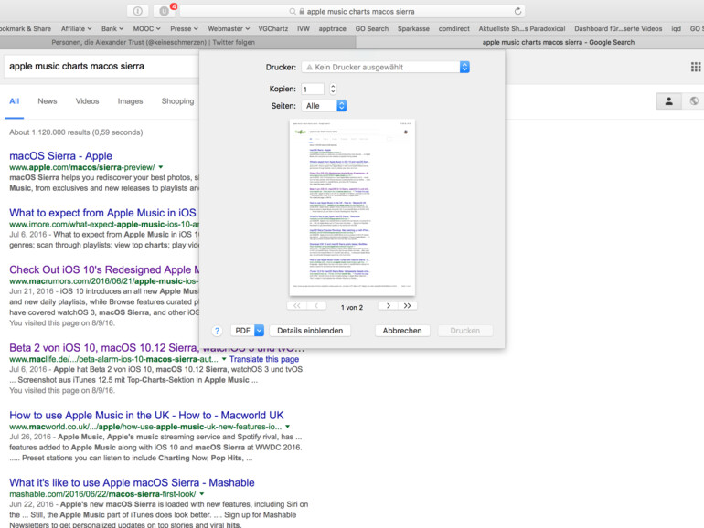The height and width of the screenshot is (528, 704).
Task: Open the Aktuellste Sh...s Paradoxical bookmark
Action: point(522,28)
